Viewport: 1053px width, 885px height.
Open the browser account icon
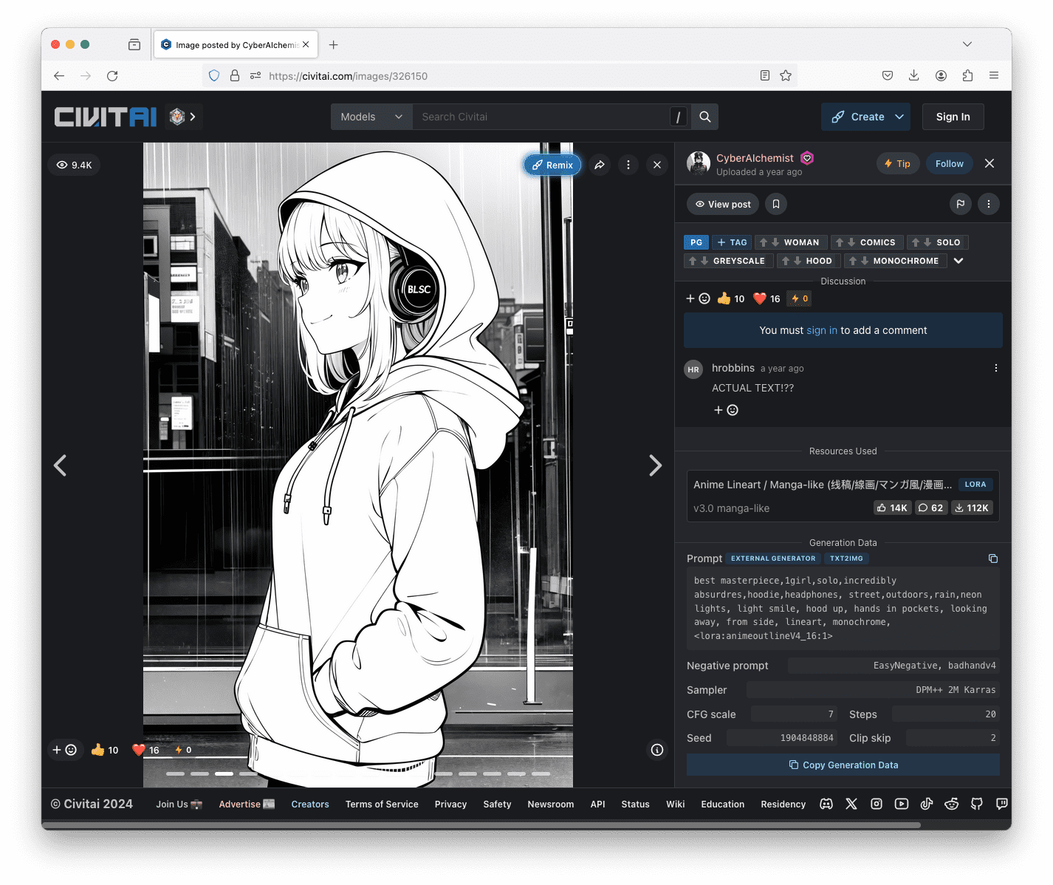pyautogui.click(x=941, y=75)
